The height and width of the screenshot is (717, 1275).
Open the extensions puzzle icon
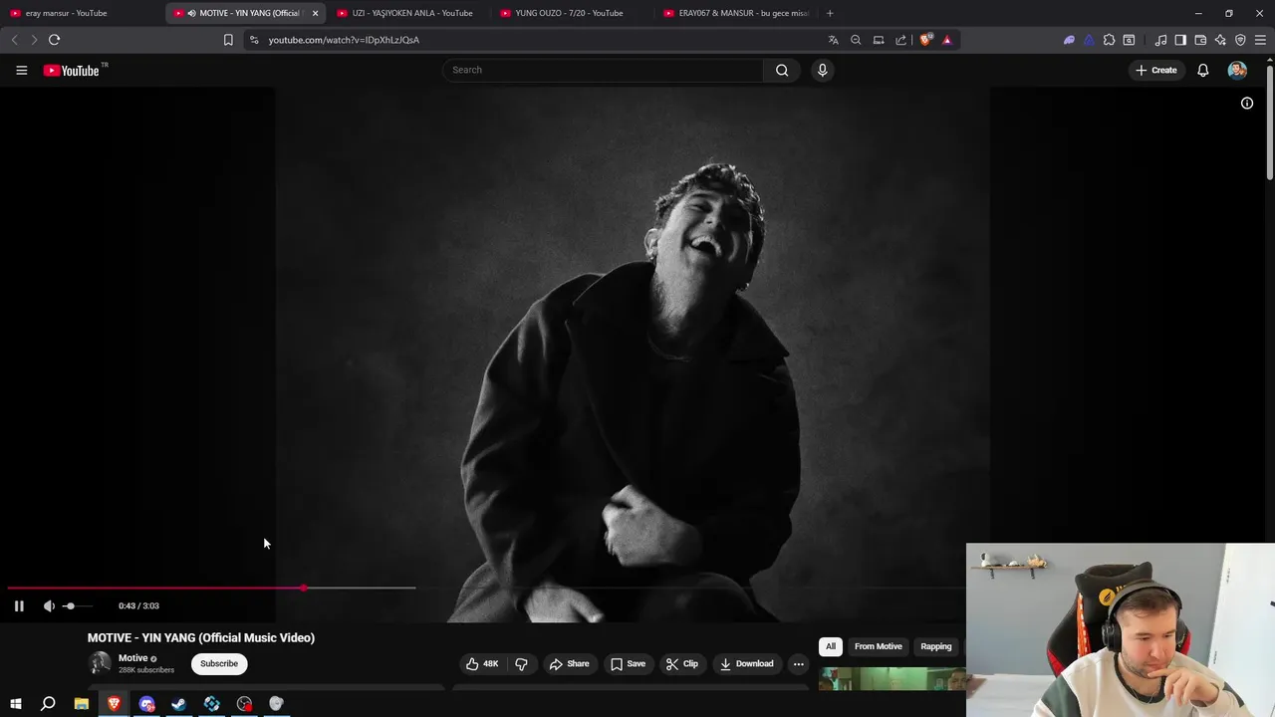tap(1109, 40)
